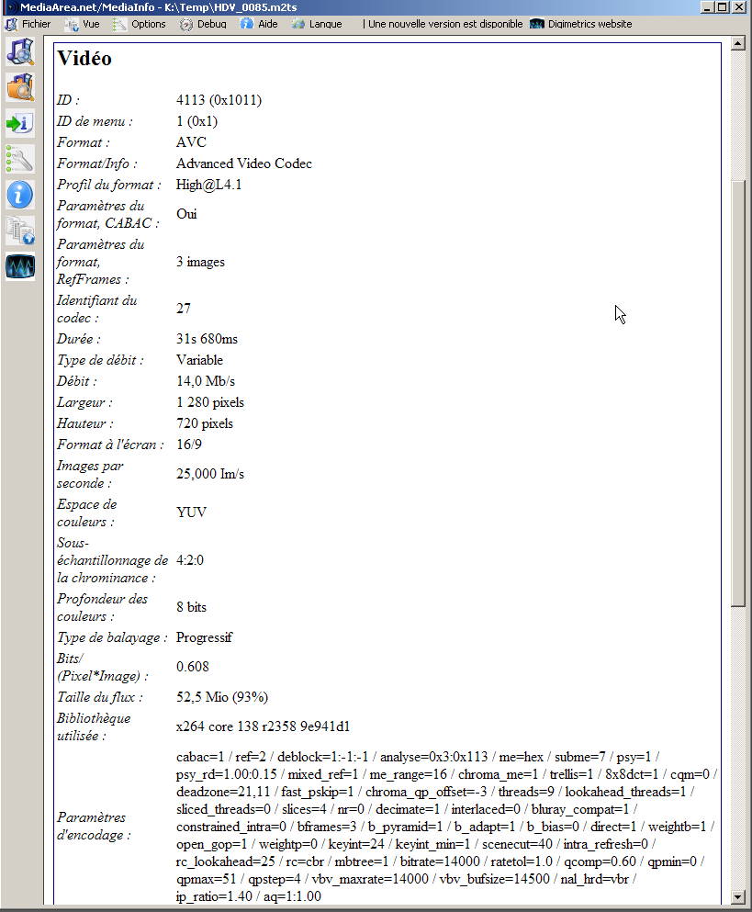752x912 pixels.
Task: Click the aspect ratio value '16/9'
Action: (x=189, y=445)
